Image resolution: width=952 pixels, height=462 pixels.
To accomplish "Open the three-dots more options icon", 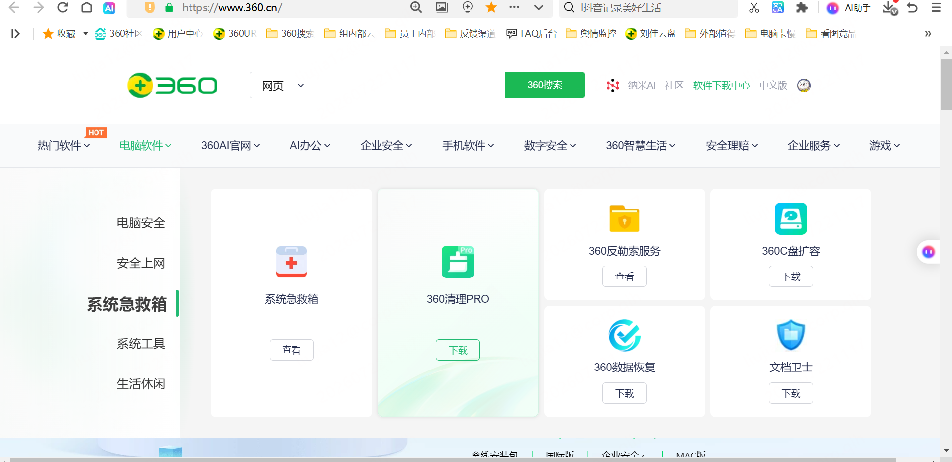I will (x=514, y=7).
